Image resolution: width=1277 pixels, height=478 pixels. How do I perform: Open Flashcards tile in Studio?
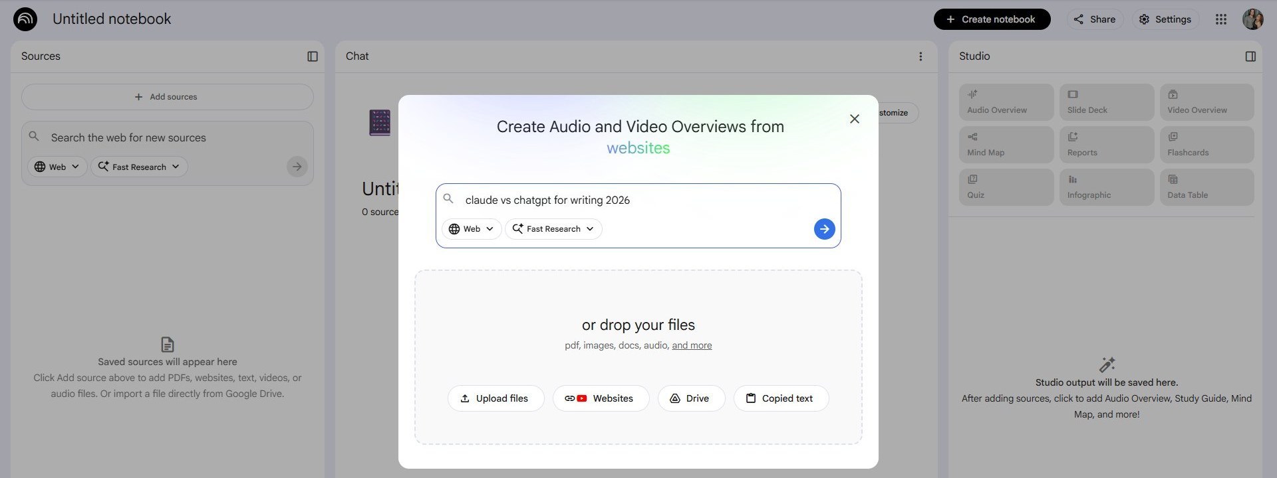pos(1207,145)
